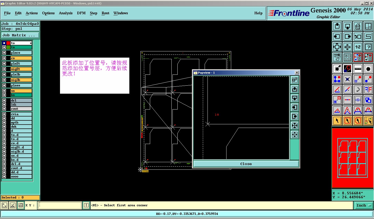The width and height of the screenshot is (374, 219).
Task: Click the rotate arrow tool icon
Action: click(x=358, y=90)
